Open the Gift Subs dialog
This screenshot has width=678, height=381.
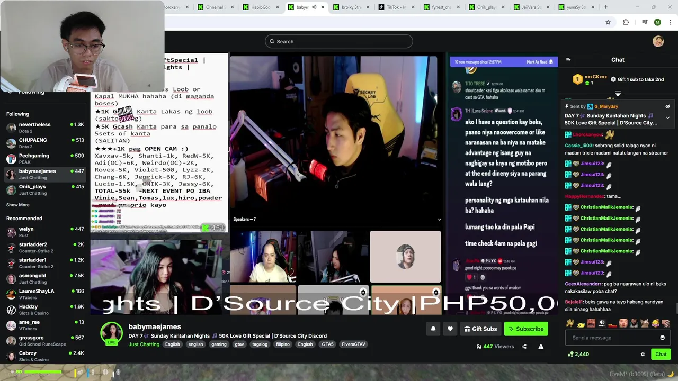click(480, 329)
